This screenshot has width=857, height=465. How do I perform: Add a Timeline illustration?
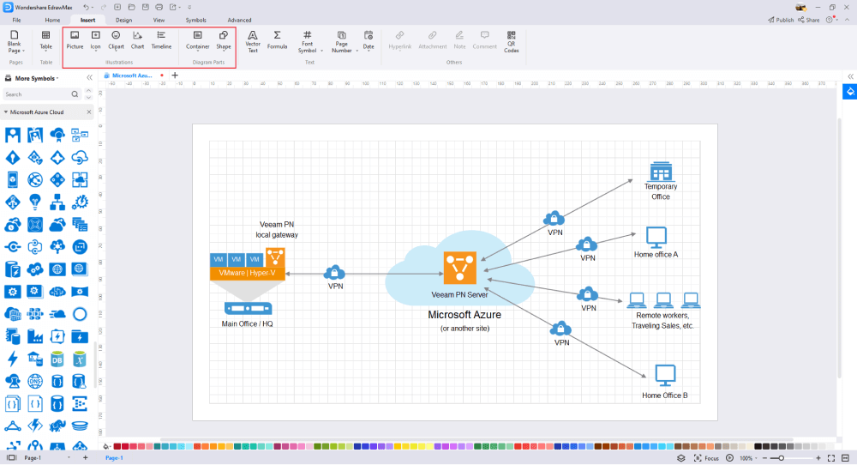point(161,40)
